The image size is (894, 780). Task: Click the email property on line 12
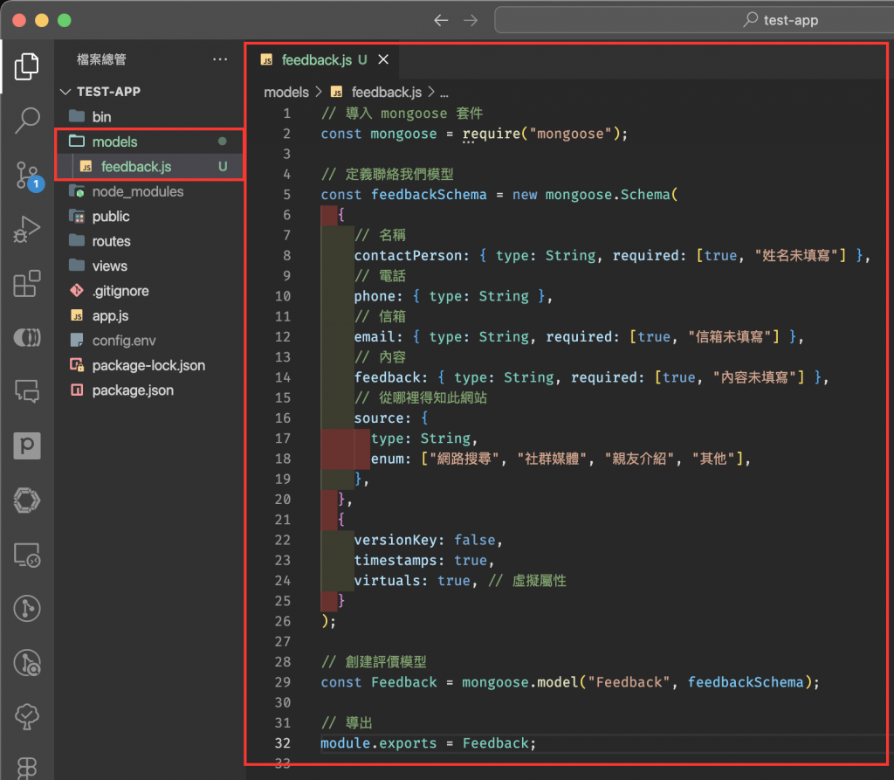(375, 336)
